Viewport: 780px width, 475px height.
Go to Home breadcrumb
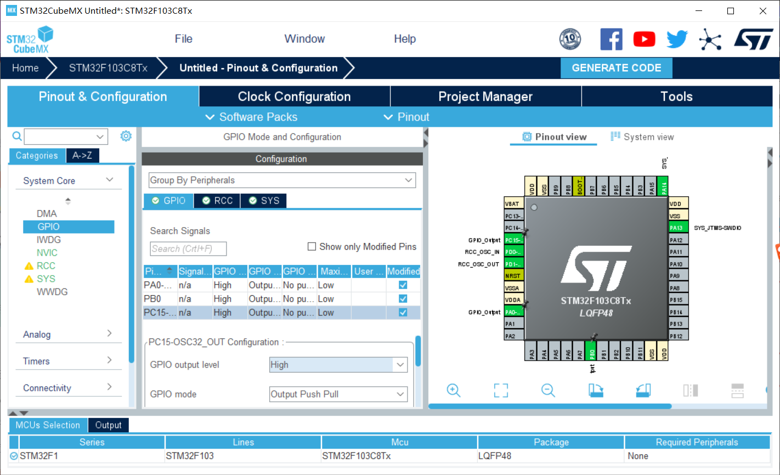pyautogui.click(x=25, y=68)
